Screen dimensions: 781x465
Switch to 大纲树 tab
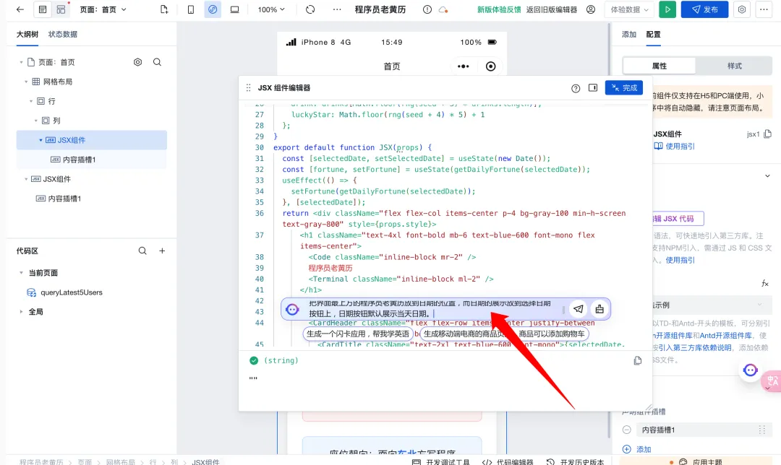(x=27, y=35)
